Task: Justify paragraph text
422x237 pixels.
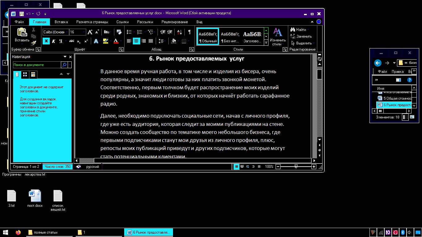Action: click(150, 41)
